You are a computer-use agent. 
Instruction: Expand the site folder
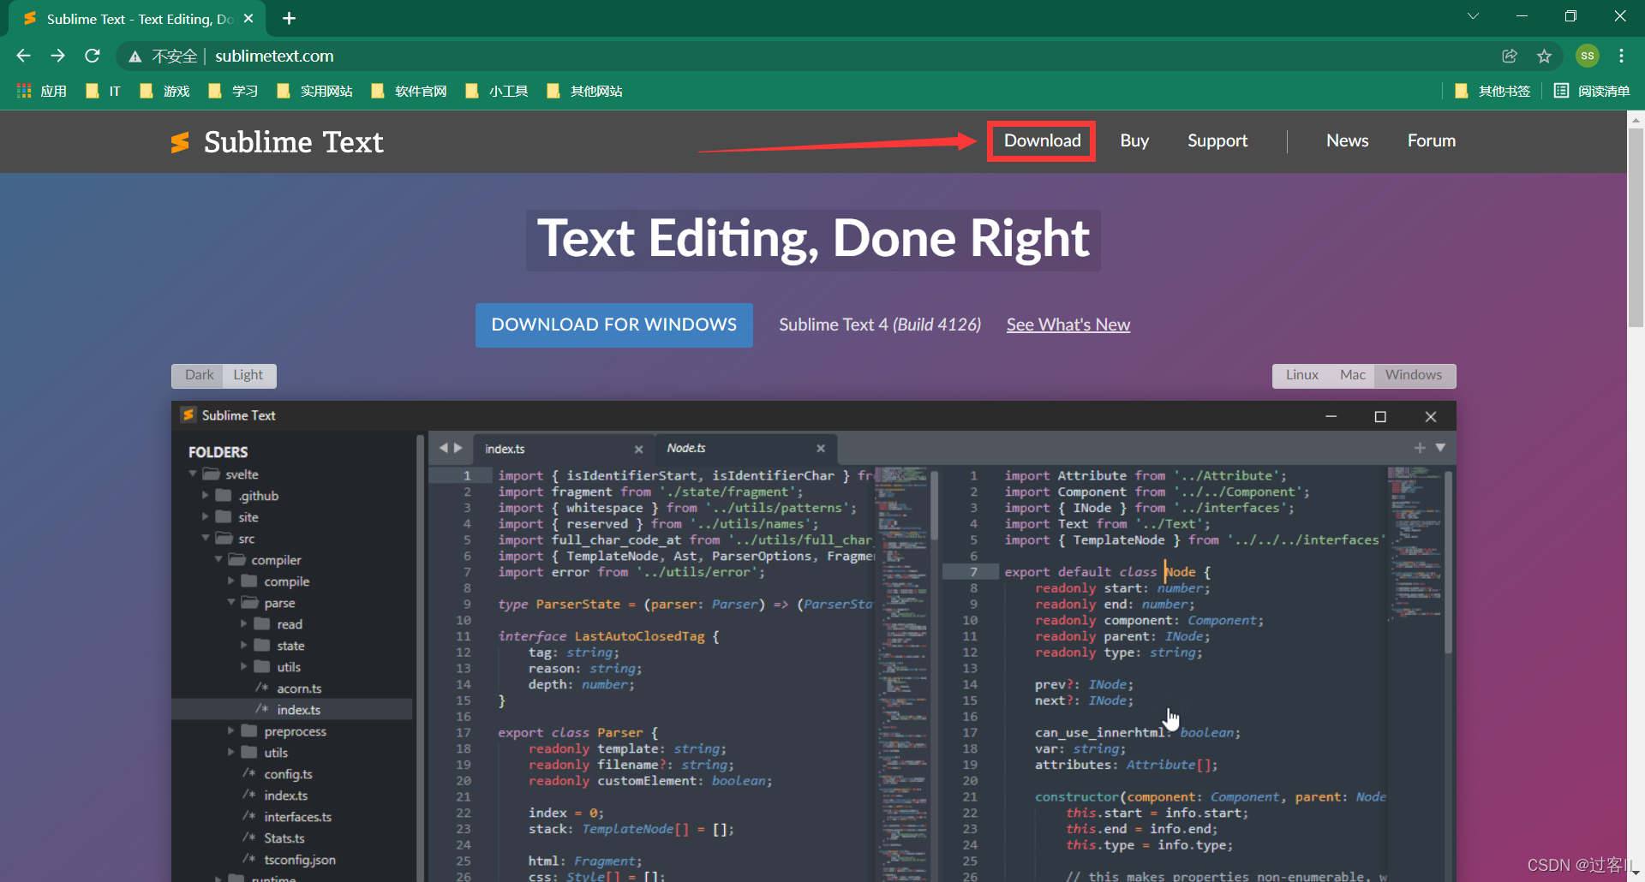pyautogui.click(x=206, y=516)
